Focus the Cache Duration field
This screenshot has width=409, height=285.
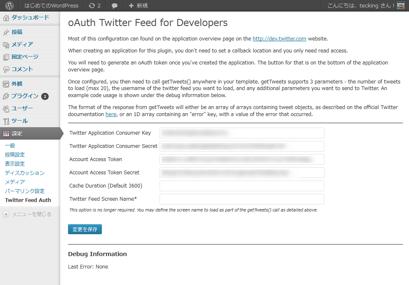242,186
